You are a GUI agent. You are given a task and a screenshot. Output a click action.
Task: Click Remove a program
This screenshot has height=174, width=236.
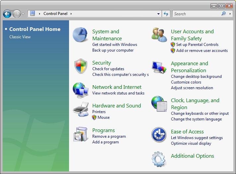[x=109, y=136]
